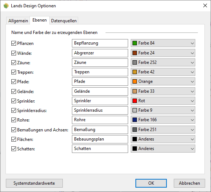This screenshot has height=192, width=211.
Task: Expand the Farbe 9 dropdown arrow
Action: 192,111
